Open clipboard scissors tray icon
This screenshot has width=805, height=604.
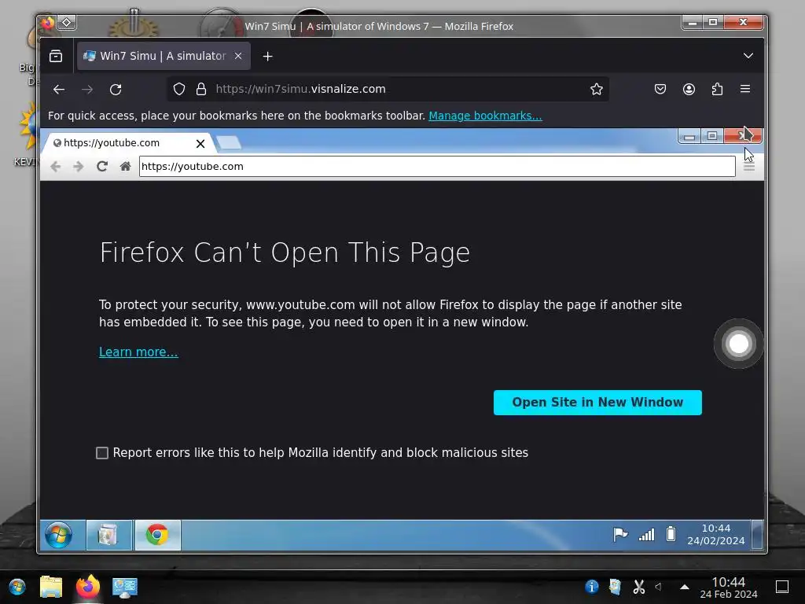(638, 587)
